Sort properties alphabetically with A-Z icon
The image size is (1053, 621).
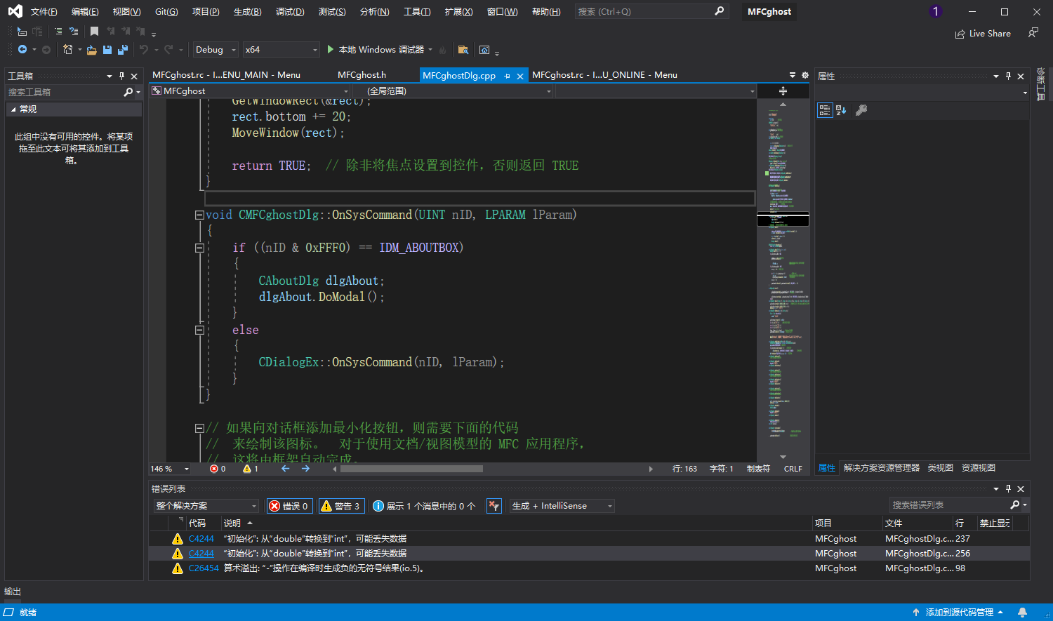[x=841, y=110]
